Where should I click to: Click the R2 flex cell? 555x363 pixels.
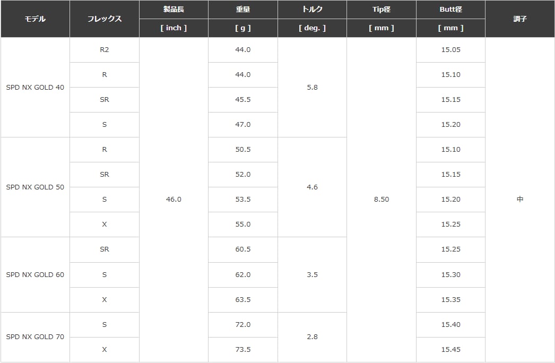[105, 50]
